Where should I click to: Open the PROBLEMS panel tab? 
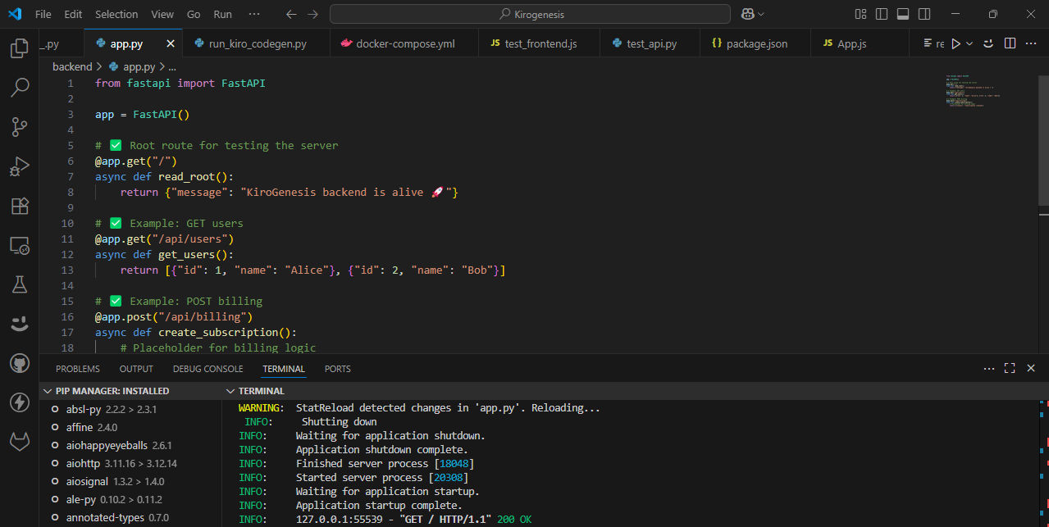coord(78,369)
